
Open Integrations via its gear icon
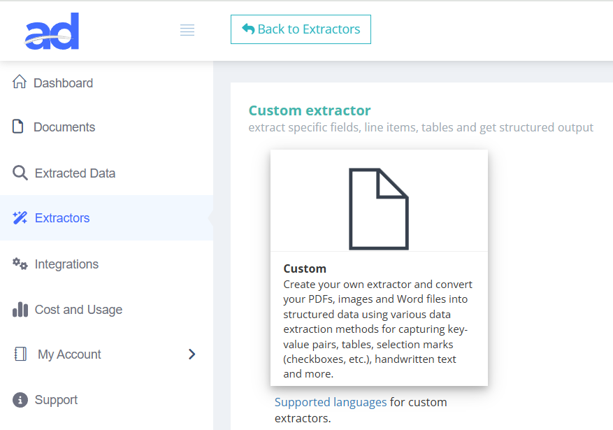(x=20, y=264)
